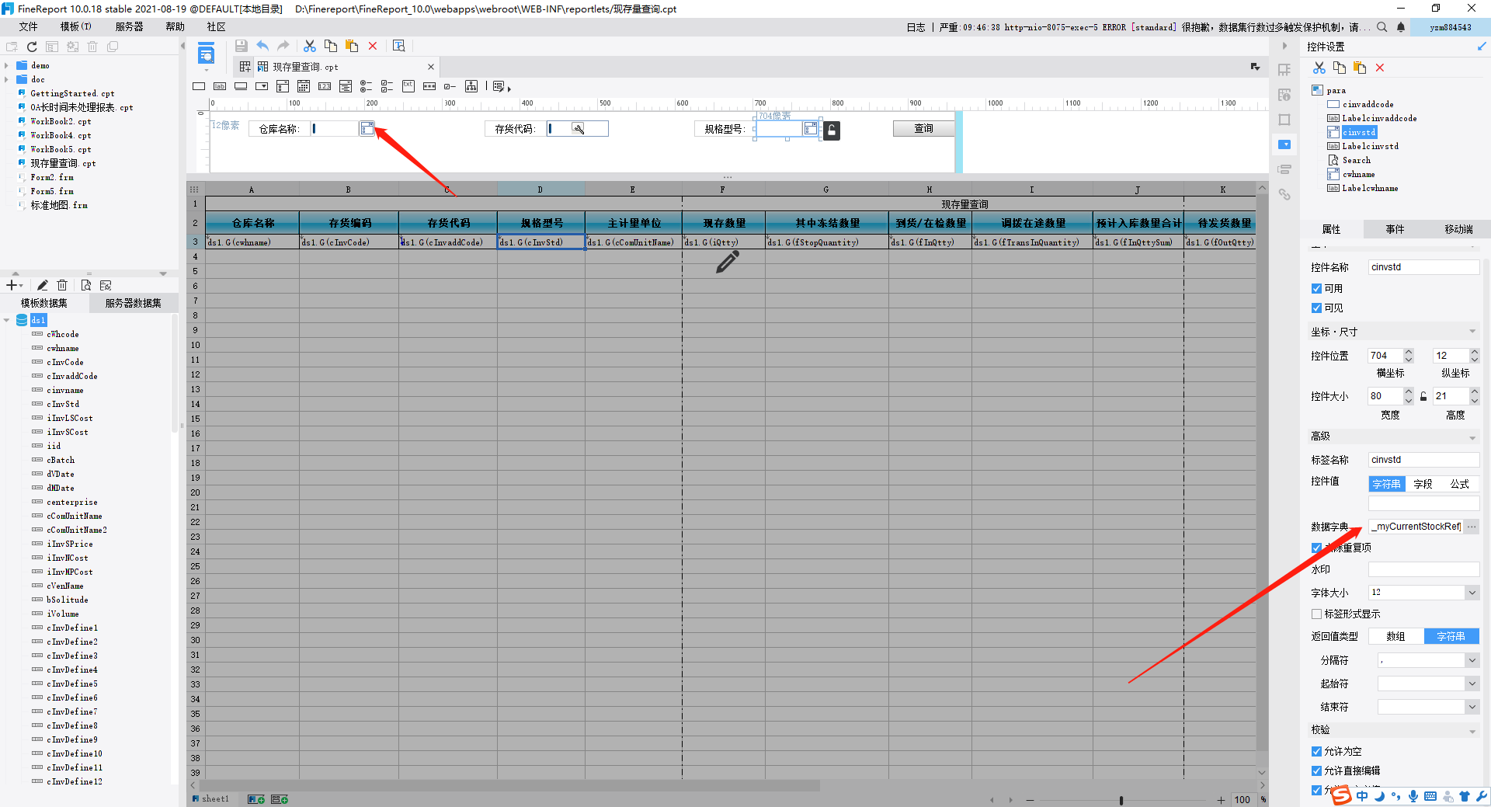The image size is (1491, 807).
Task: Select the text box widget in the widget bar
Action: (x=199, y=86)
